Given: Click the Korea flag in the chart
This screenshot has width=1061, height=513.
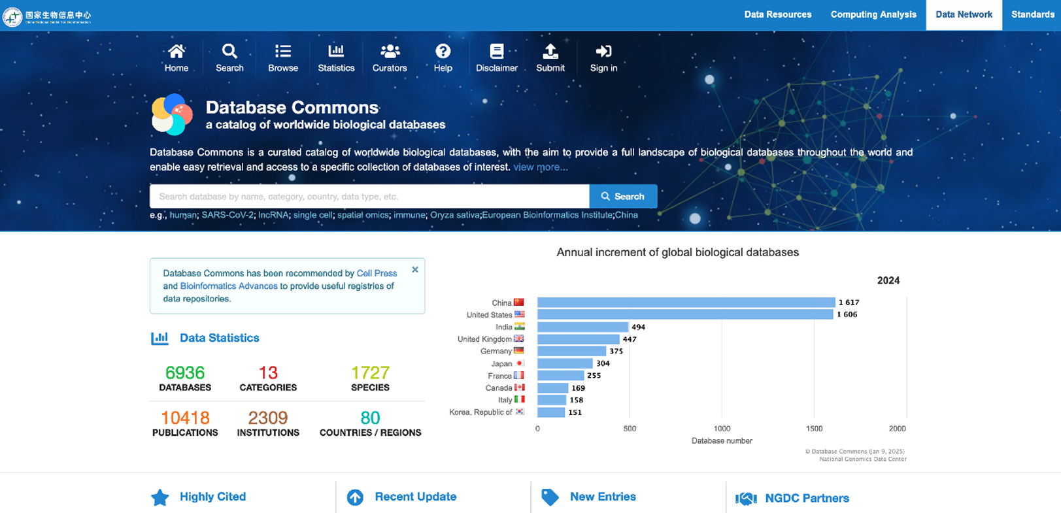Looking at the screenshot, I should pos(519,412).
